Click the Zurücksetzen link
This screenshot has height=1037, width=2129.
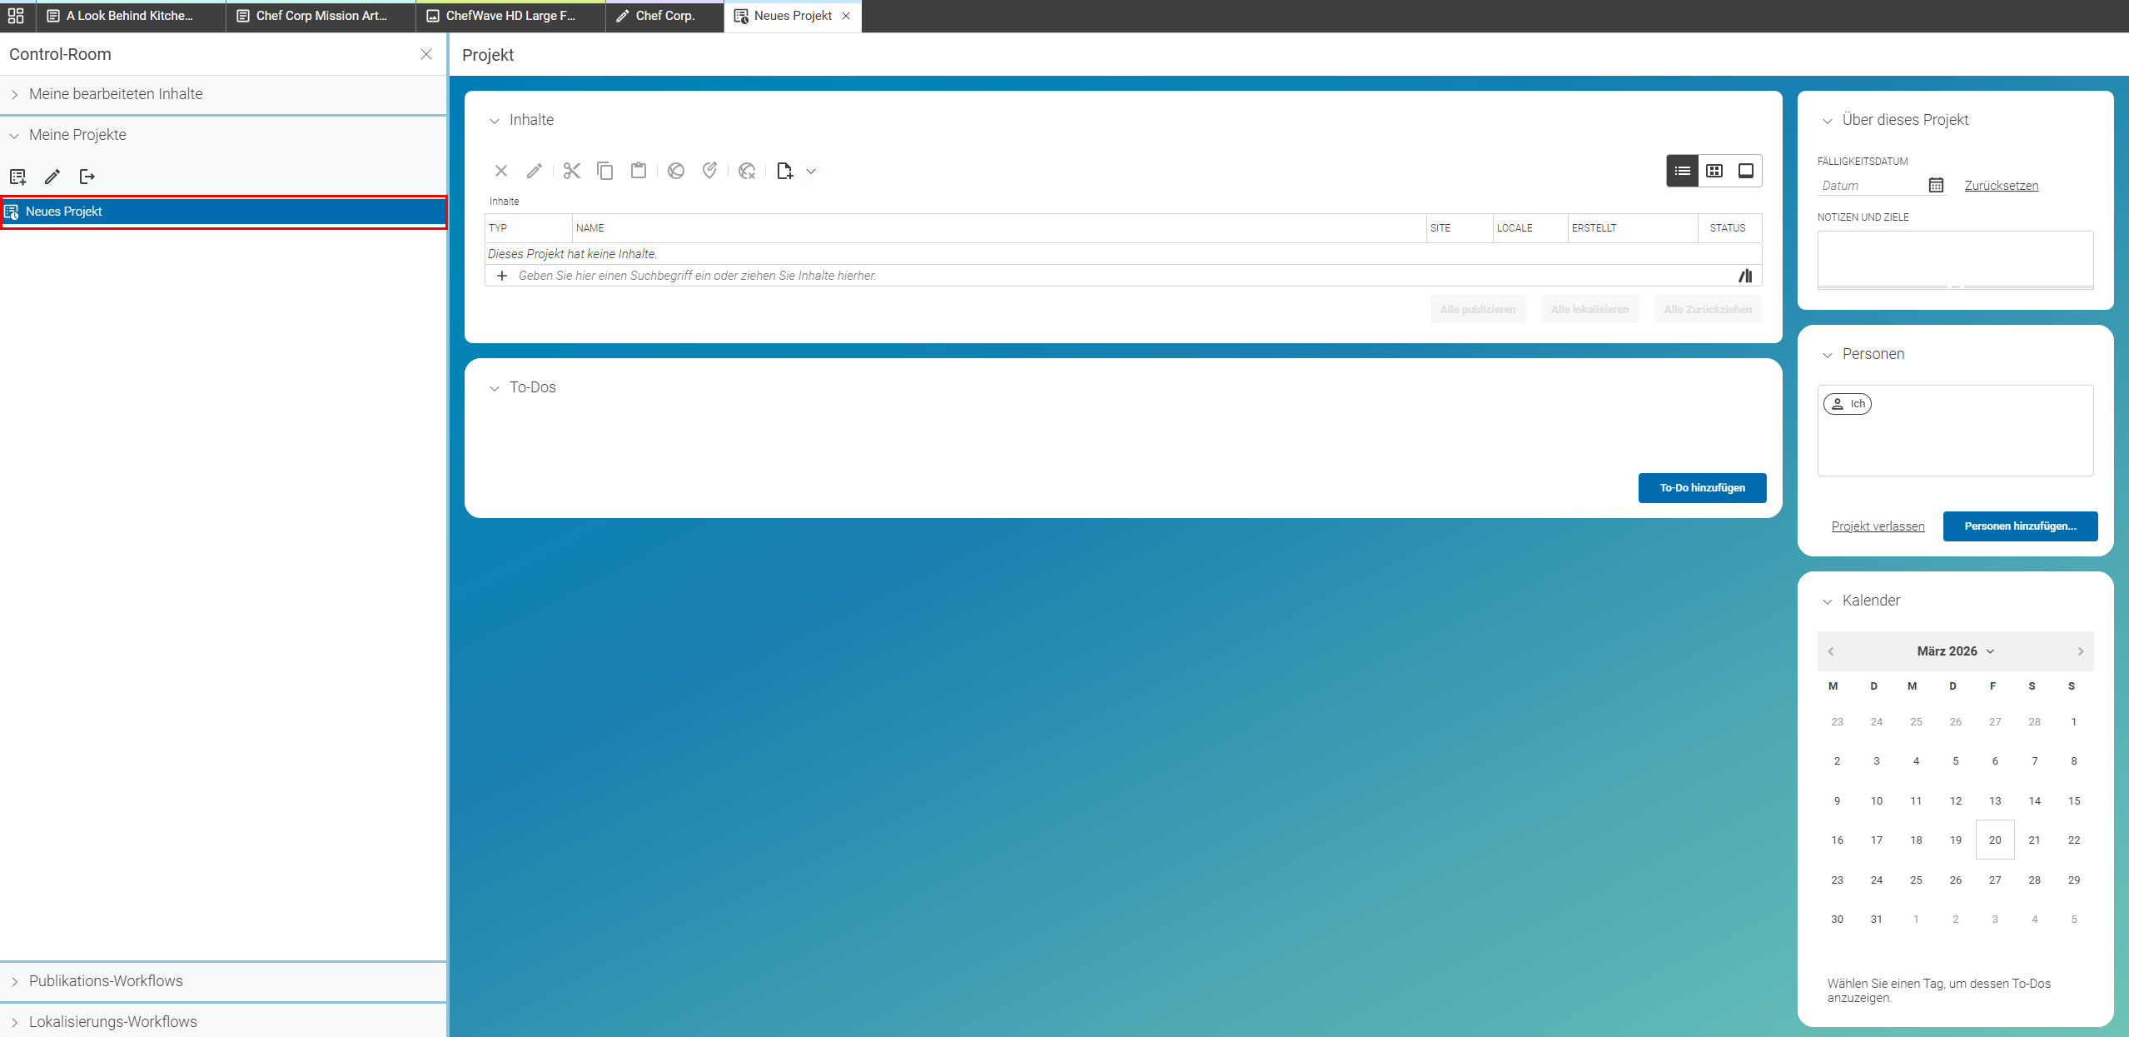(2002, 186)
